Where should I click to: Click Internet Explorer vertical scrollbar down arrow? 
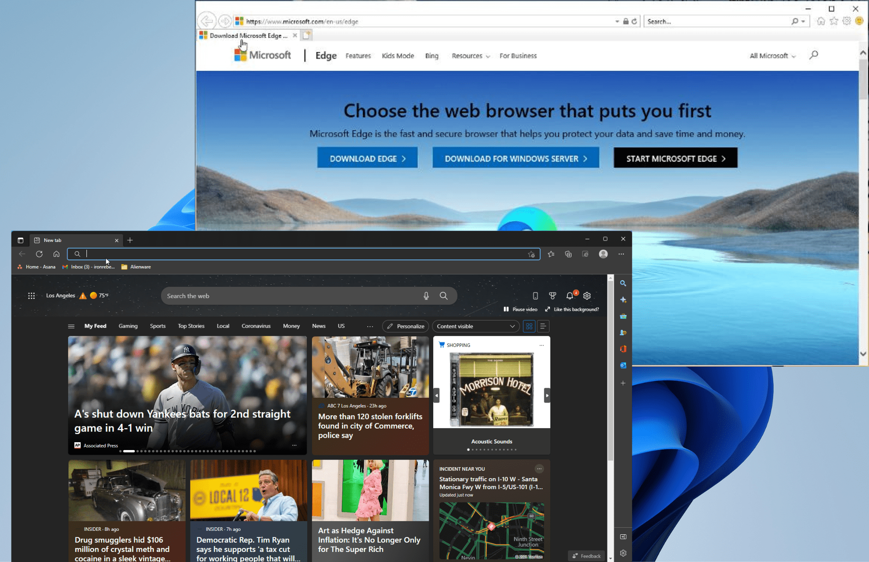tap(863, 353)
